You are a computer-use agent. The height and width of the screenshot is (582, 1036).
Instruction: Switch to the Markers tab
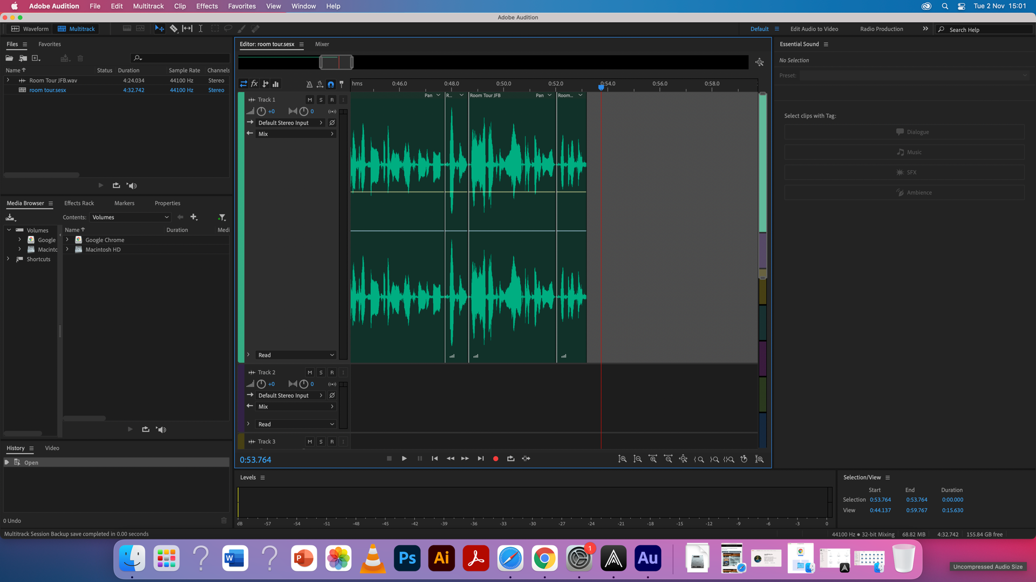tap(124, 203)
